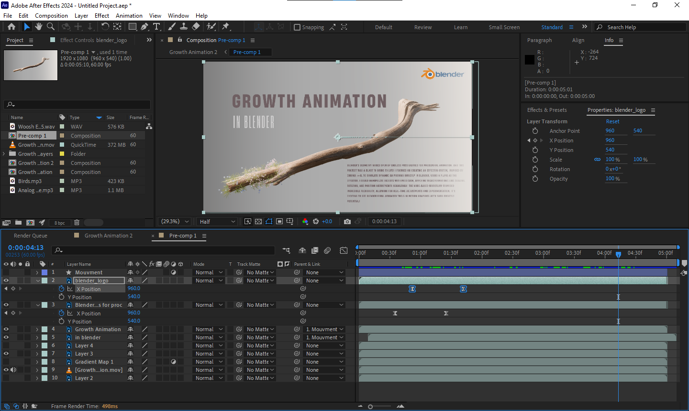Switch to Growth Animation 2 timeline tab
Viewport: 689px width, 411px height.
[x=109, y=236]
